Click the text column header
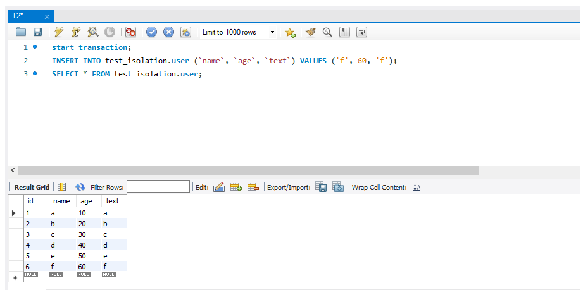583x290 pixels. tap(114, 201)
